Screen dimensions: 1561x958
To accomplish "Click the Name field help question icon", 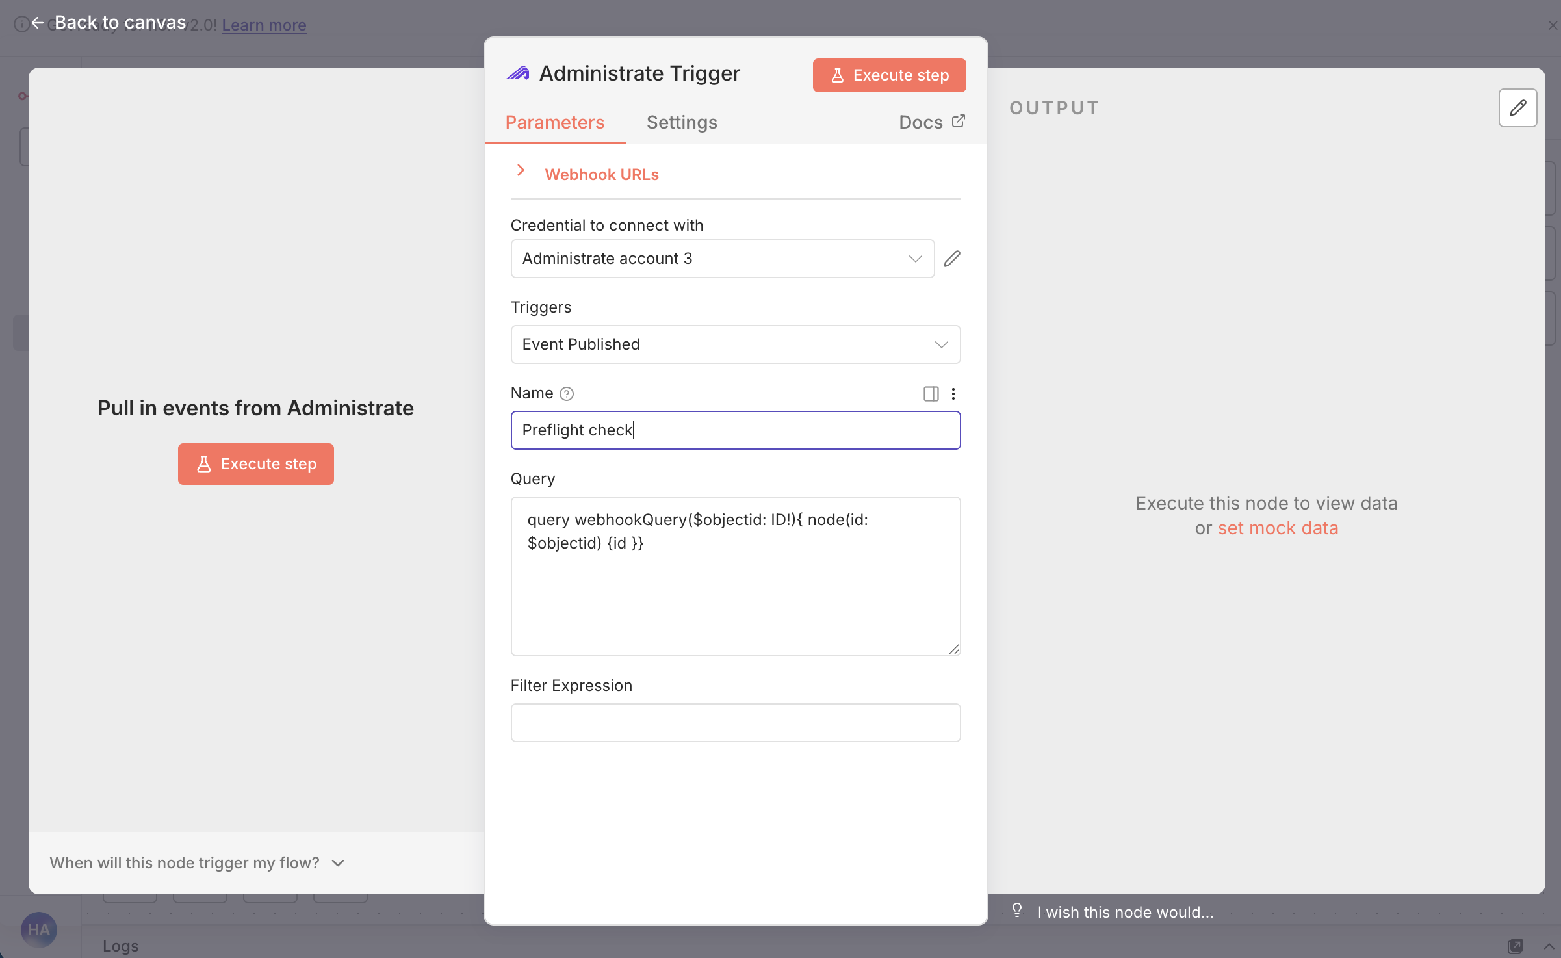I will 567,394.
